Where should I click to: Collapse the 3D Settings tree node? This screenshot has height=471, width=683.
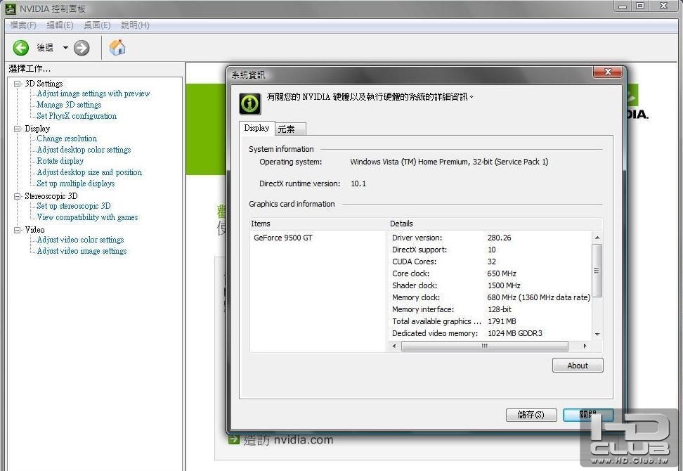(18, 84)
